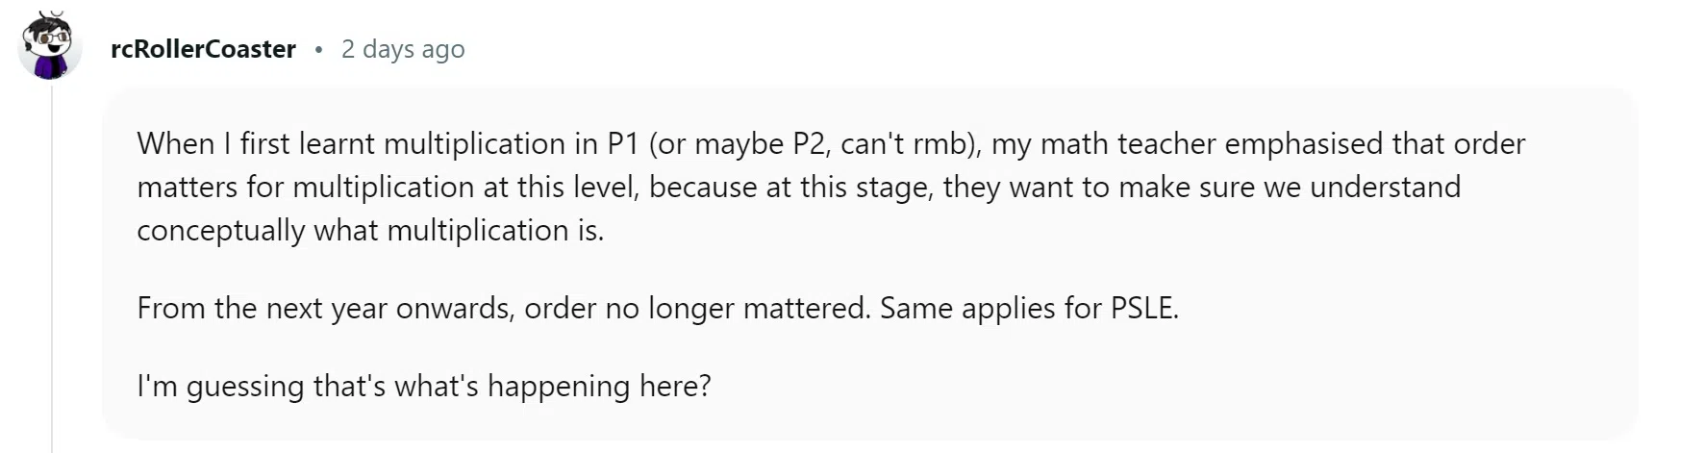
Task: Click "P2" inside the parentheses
Action: click(x=809, y=143)
